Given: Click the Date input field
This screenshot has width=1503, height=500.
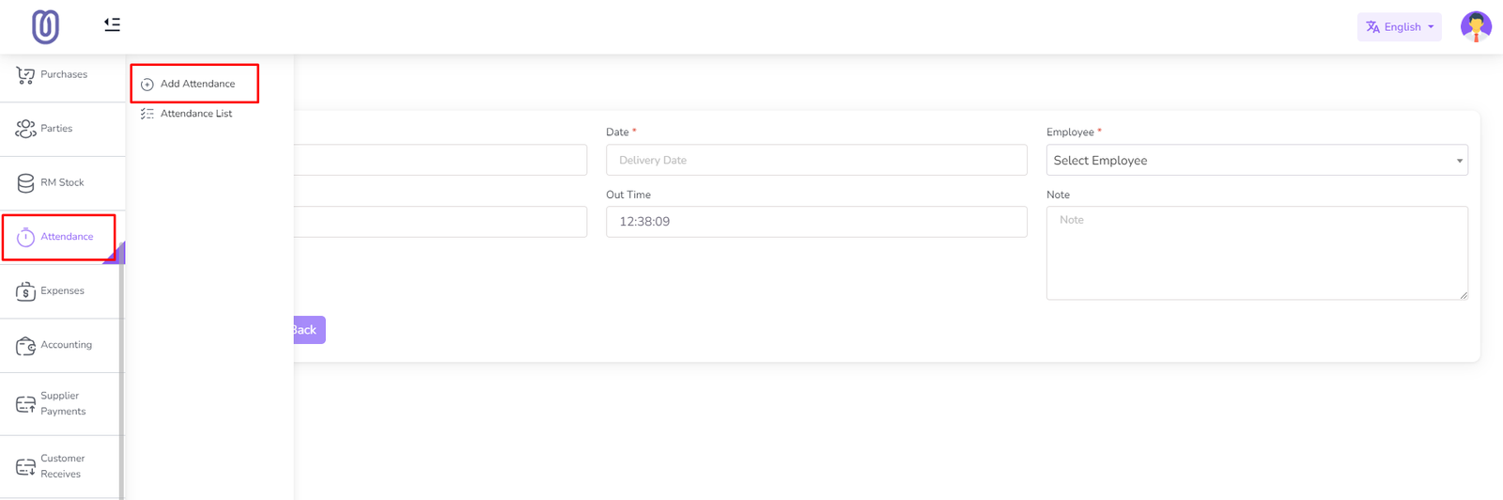Looking at the screenshot, I should point(815,161).
